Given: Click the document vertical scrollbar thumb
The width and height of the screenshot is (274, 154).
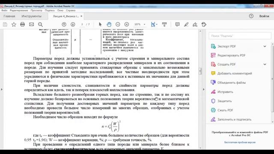Looking at the screenshot, I should pos(200,71).
